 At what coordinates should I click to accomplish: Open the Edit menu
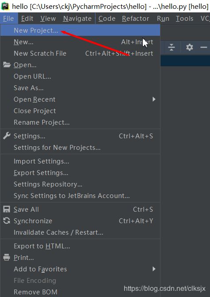pyautogui.click(x=27, y=19)
